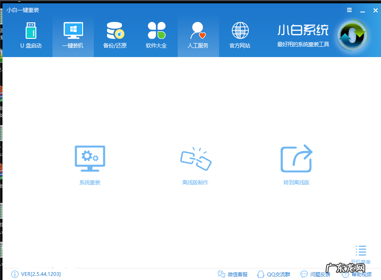Switch to the 人工服务 tab label
The image size is (381, 280).
[x=198, y=46]
